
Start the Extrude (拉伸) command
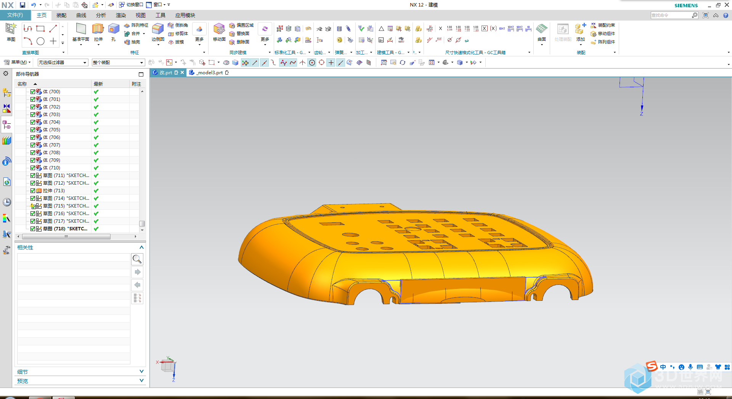coord(98,32)
